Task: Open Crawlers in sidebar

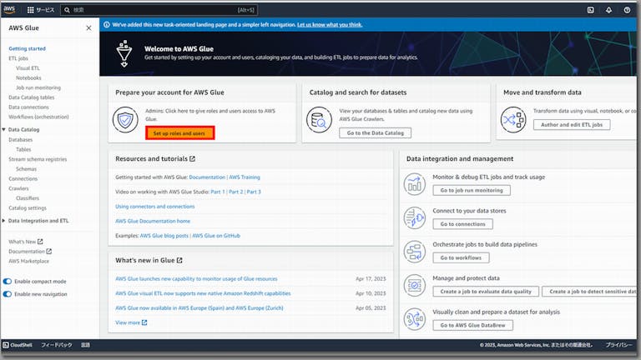Action: pyautogui.click(x=19, y=188)
